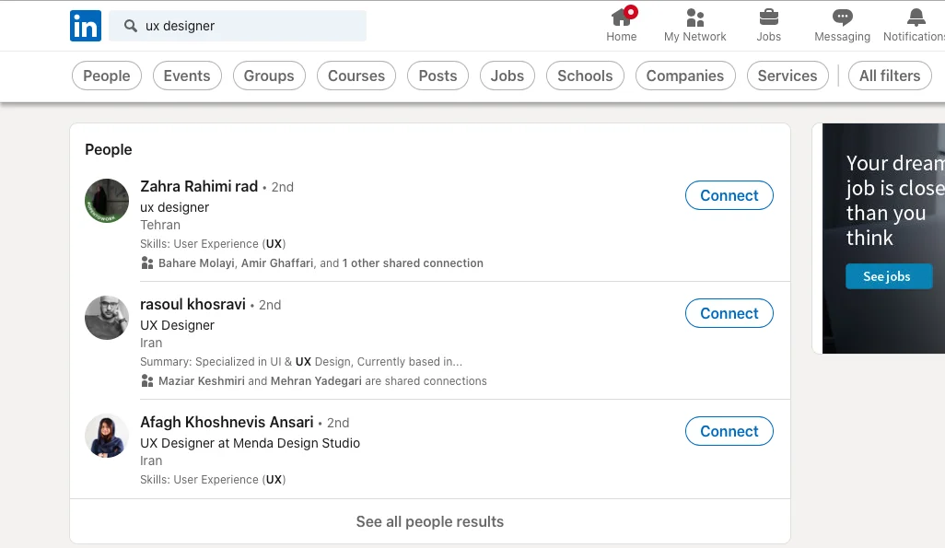Open the LinkedIn logo home link
Screen dimensions: 945x548
point(86,26)
